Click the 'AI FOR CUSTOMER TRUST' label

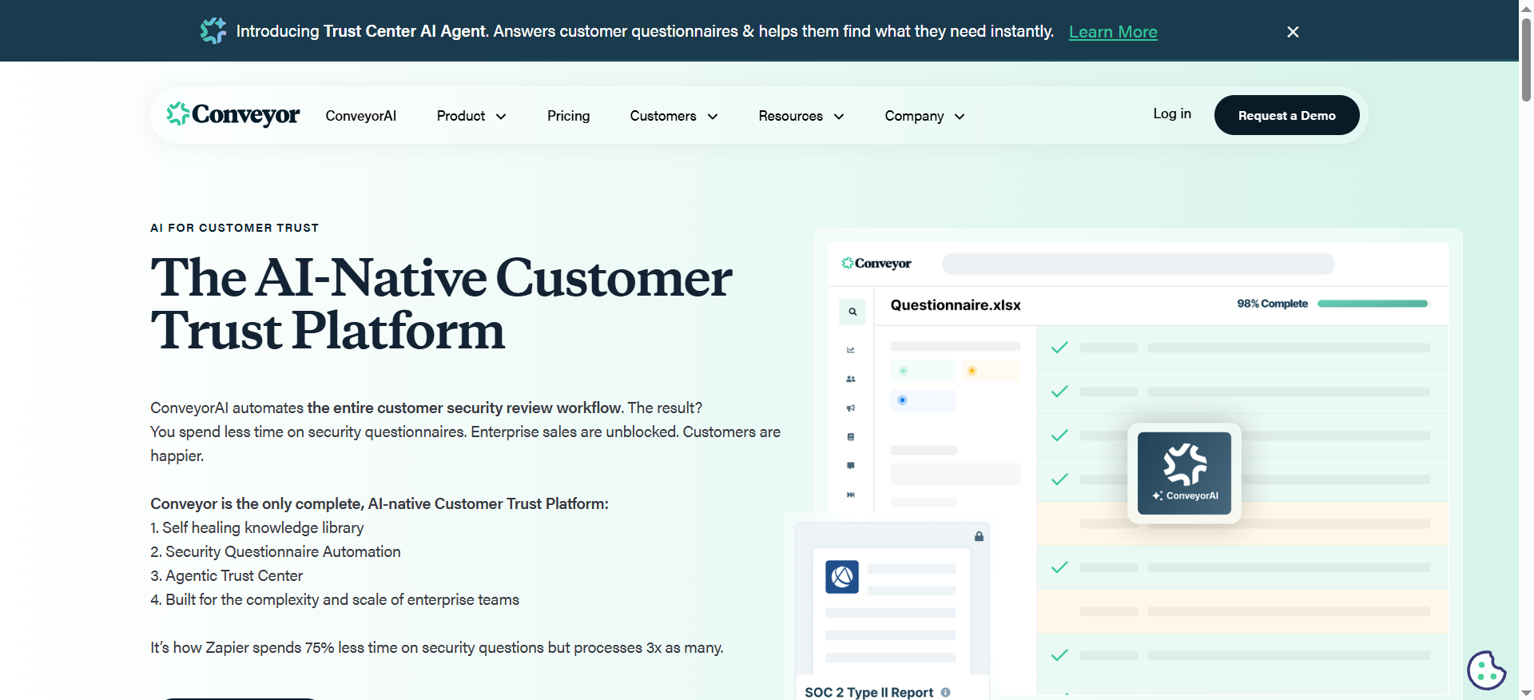coord(235,228)
